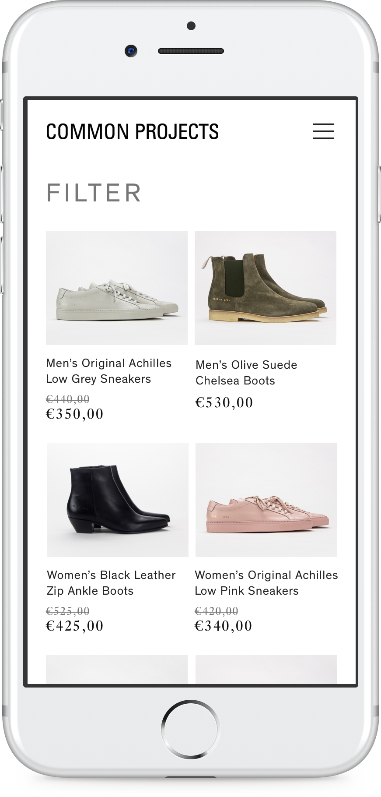This screenshot has width=381, height=797.
Task: Select Men's Original Achilles Low Grey Sneakers title
Action: [109, 371]
